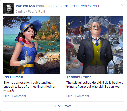127x111 pixels.
Task: Open Pearl's Peril app link beside timestamp
Action: (36, 12)
